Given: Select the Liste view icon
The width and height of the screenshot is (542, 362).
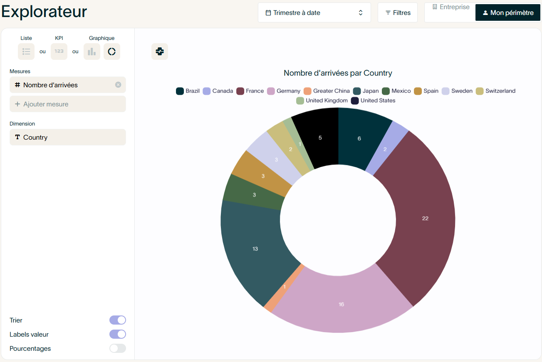Looking at the screenshot, I should pyautogui.click(x=26, y=52).
